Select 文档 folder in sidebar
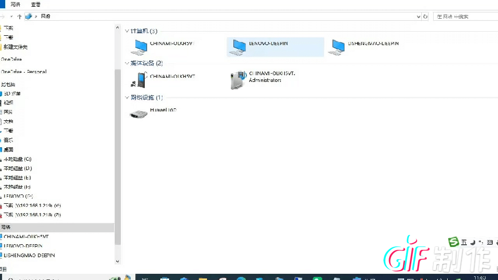Screen dimensions: 498x280 8,121
